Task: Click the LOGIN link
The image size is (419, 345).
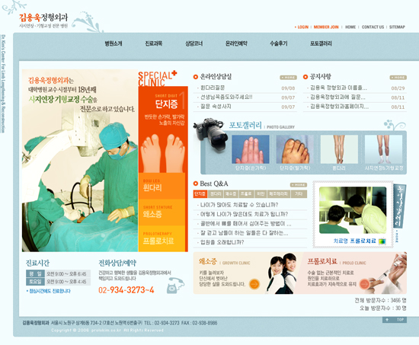Action: point(302,27)
